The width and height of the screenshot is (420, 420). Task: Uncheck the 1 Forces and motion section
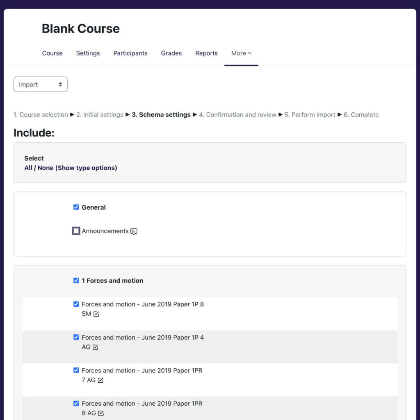[x=76, y=281]
